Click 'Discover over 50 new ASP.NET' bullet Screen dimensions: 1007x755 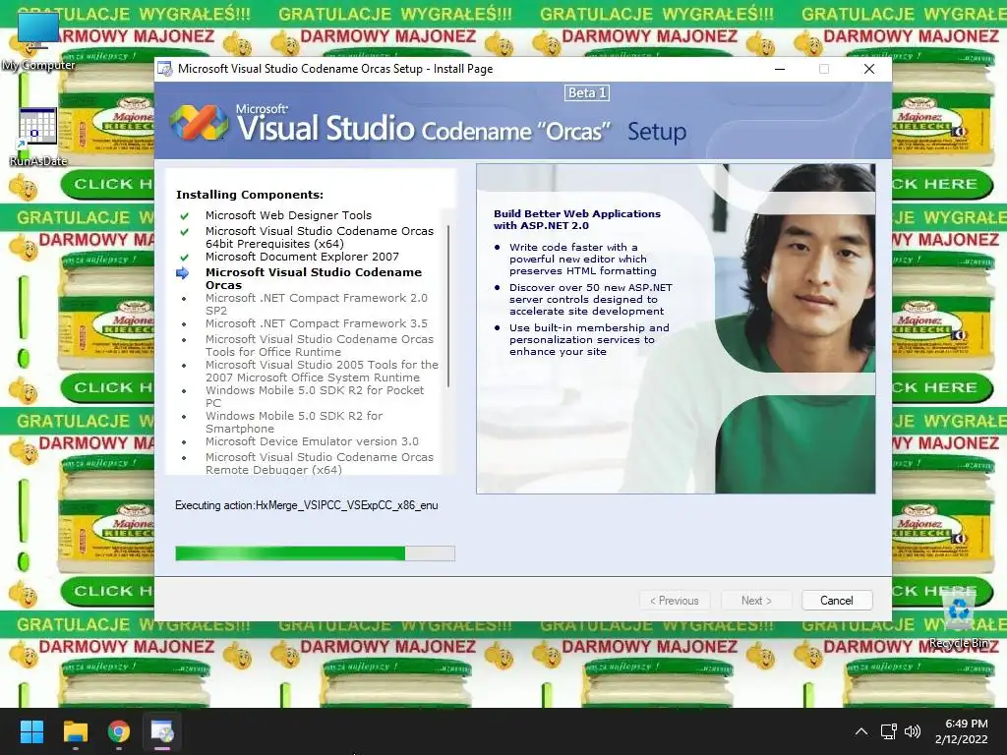590,299
